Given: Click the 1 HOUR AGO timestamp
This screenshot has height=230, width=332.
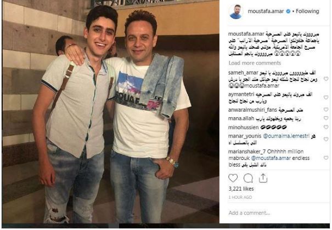Looking at the screenshot, I should 240,197.
